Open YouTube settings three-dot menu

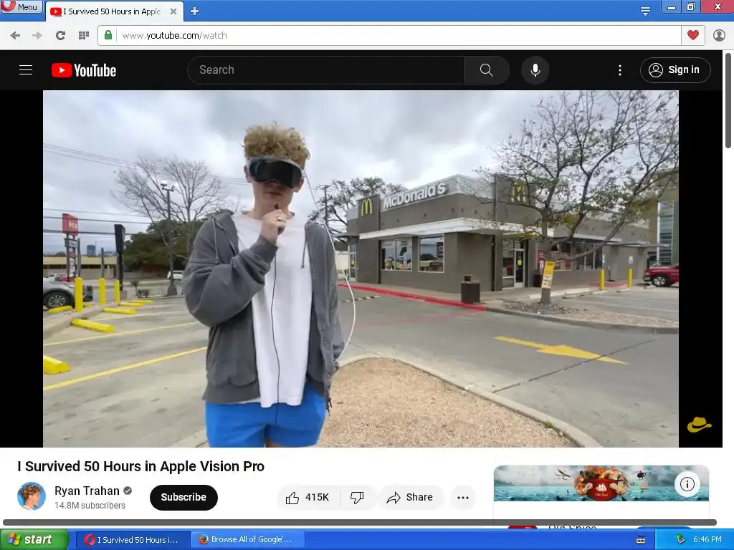click(620, 70)
